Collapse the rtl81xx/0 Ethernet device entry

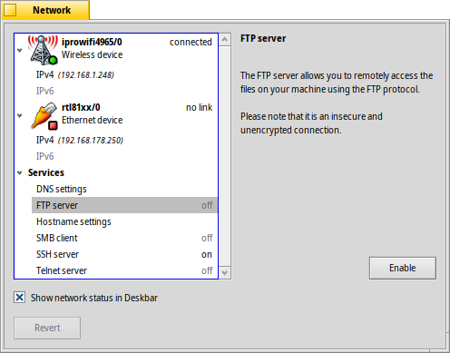tap(20, 116)
